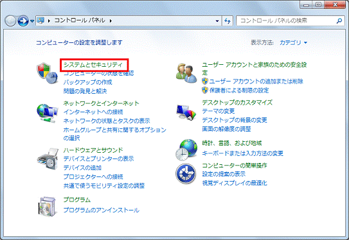Maximize the Control Panel window
Viewport: 349px width, 240px height.
click(x=319, y=4)
